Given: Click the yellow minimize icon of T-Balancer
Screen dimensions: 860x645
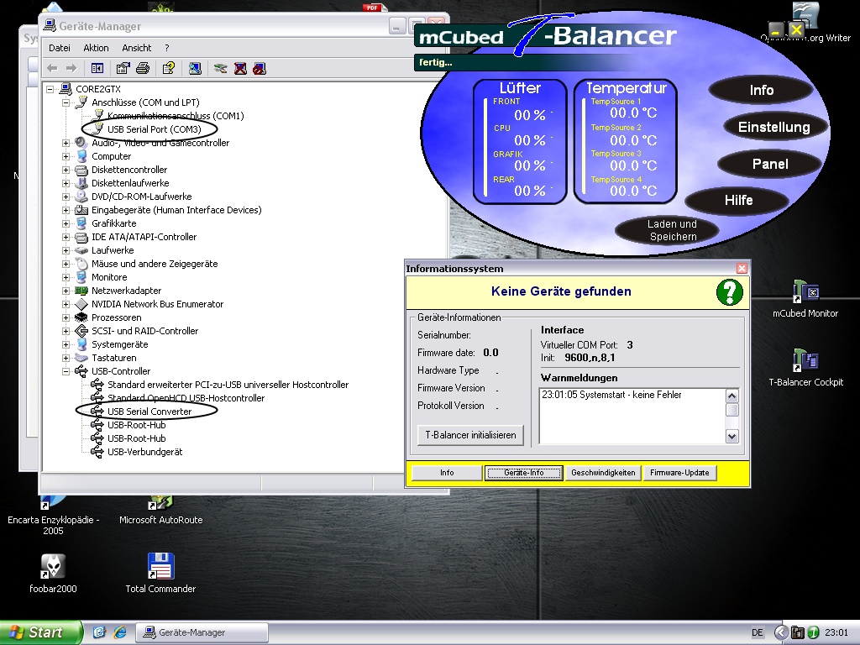Looking at the screenshot, I should [775, 29].
